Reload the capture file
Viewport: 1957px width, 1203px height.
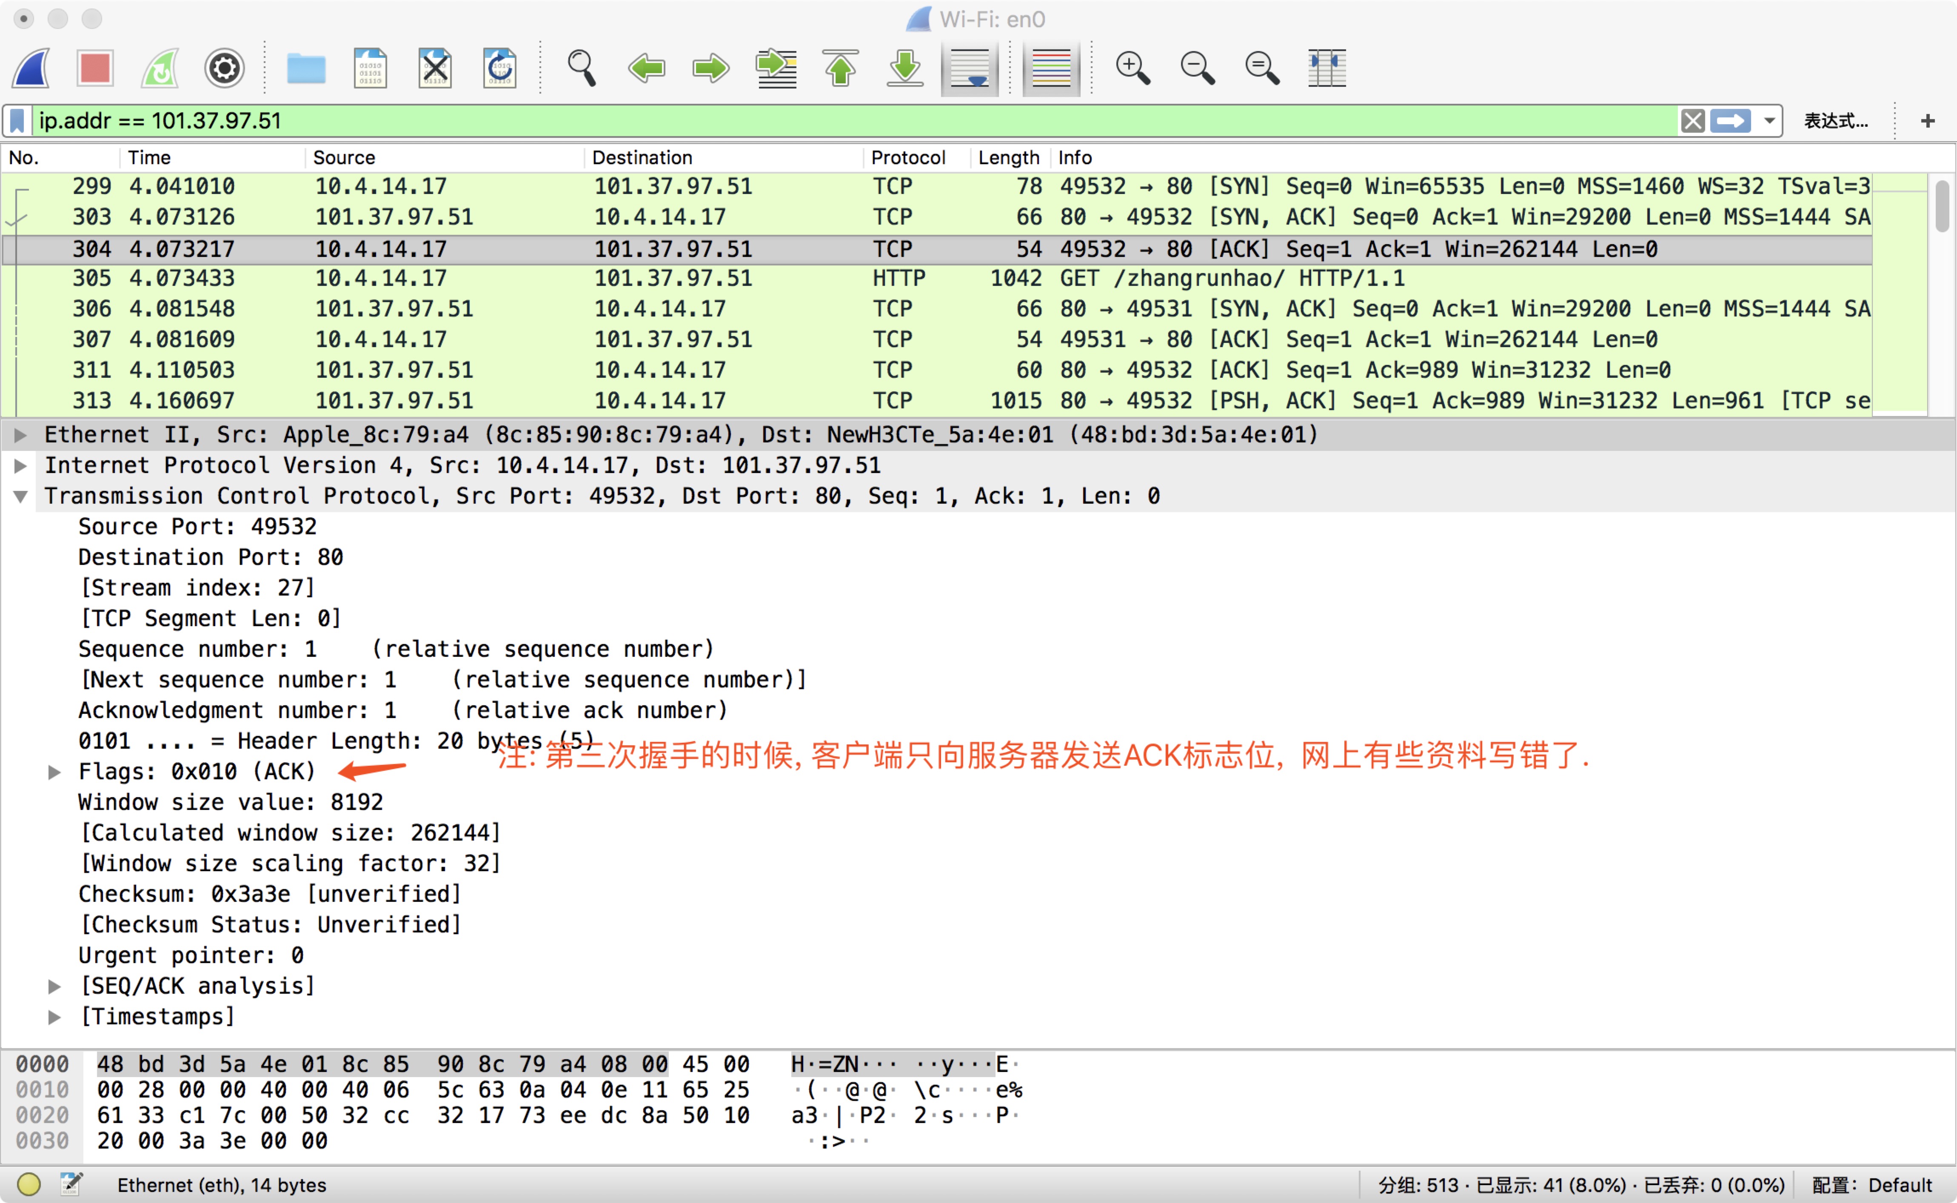coord(499,68)
